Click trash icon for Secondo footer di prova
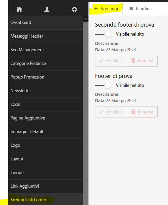168x205 pixels. tap(133, 61)
